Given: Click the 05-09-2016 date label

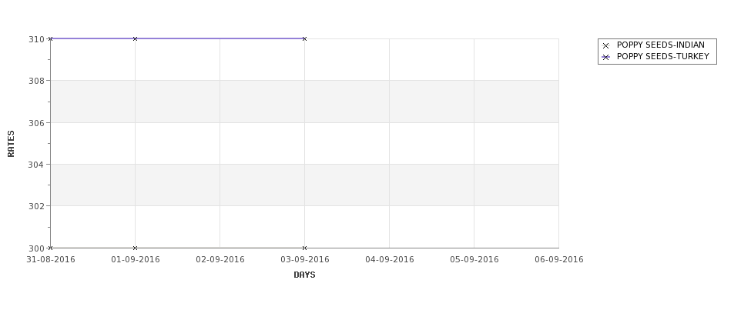Looking at the screenshot, I should pos(474,259).
